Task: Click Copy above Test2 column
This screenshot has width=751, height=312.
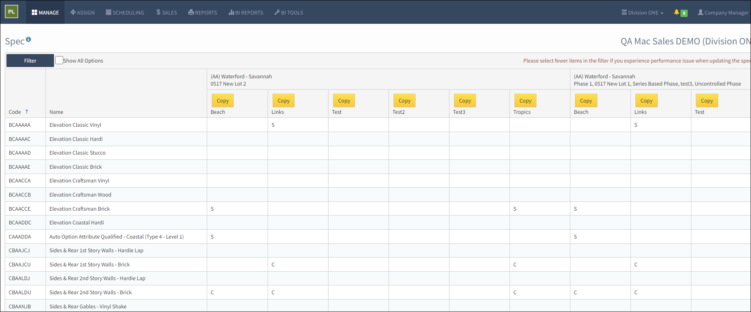Action: click(404, 101)
